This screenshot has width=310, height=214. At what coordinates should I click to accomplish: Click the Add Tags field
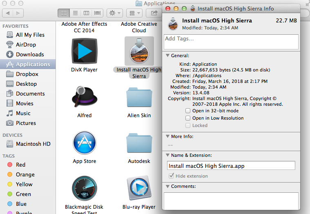[x=231, y=41]
